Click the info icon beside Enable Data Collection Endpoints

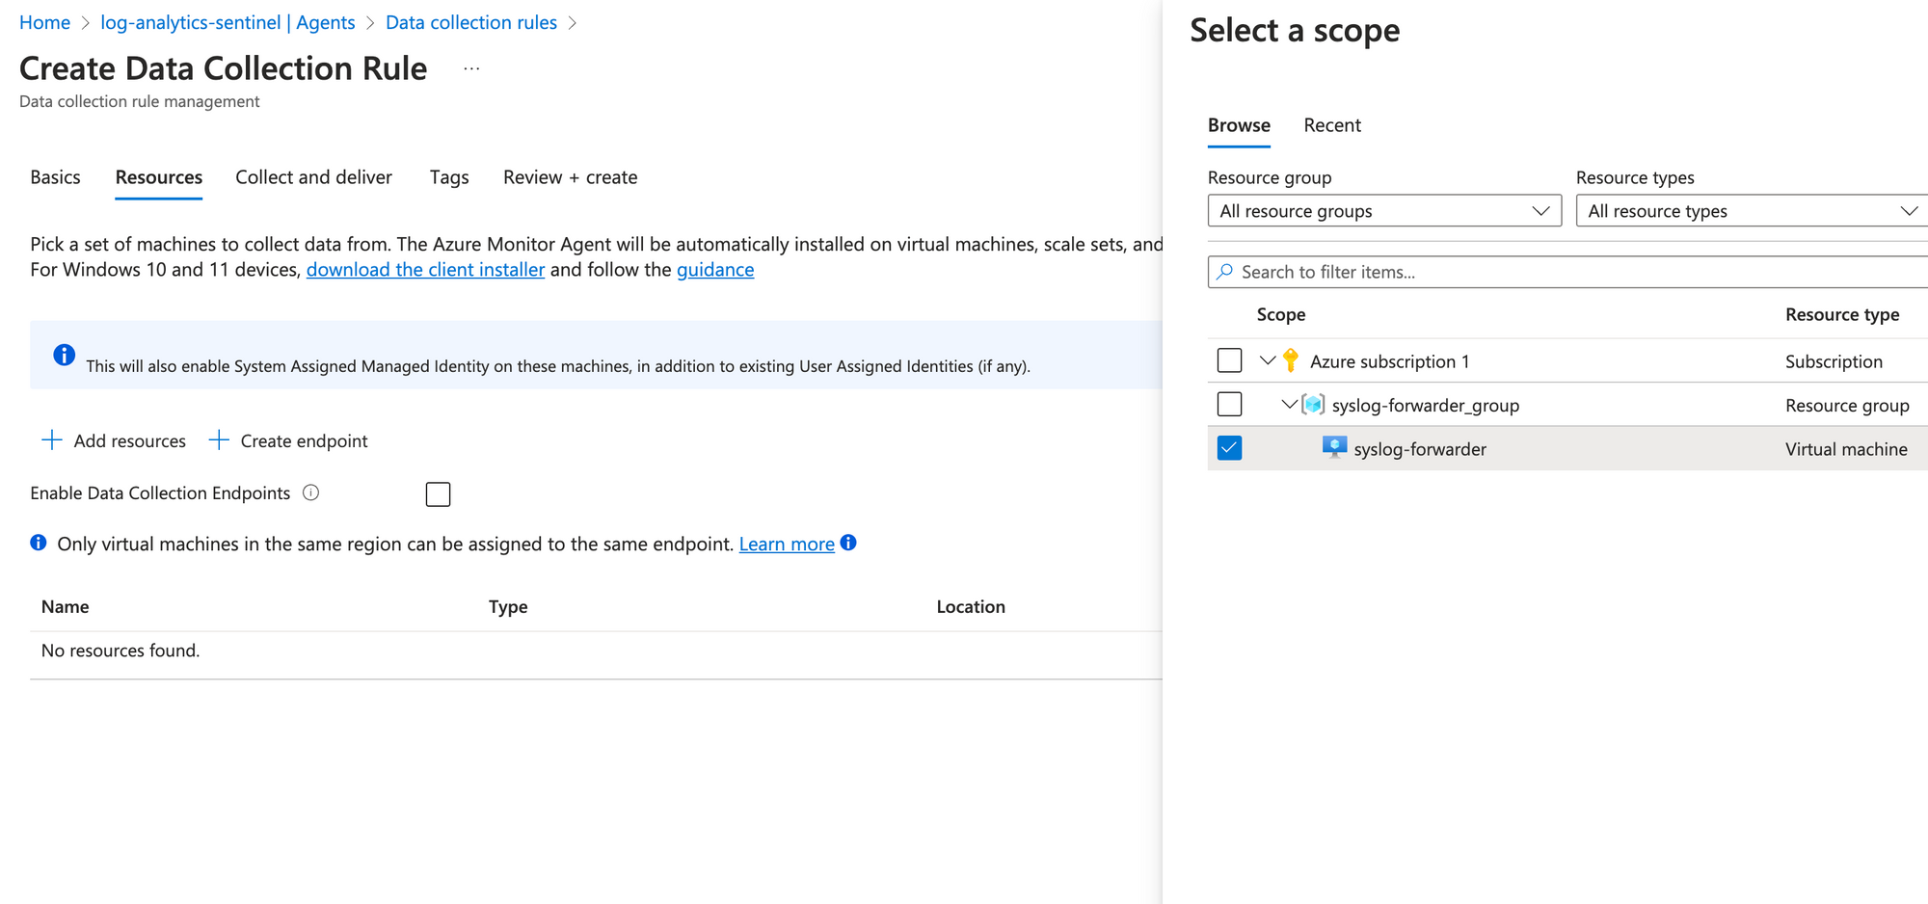click(310, 492)
